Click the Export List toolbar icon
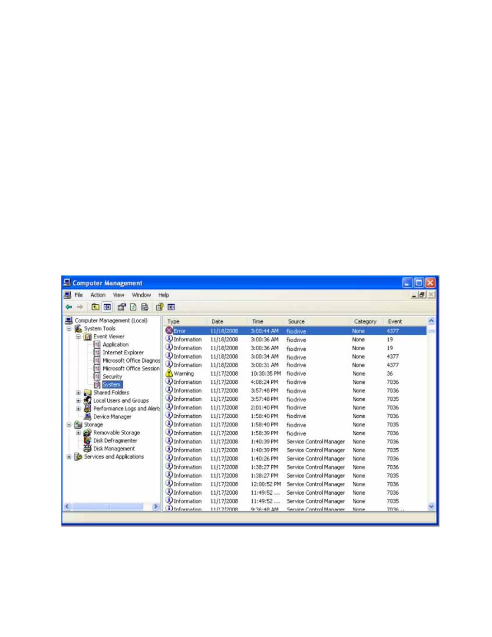The width and height of the screenshot is (492, 637). (x=145, y=307)
